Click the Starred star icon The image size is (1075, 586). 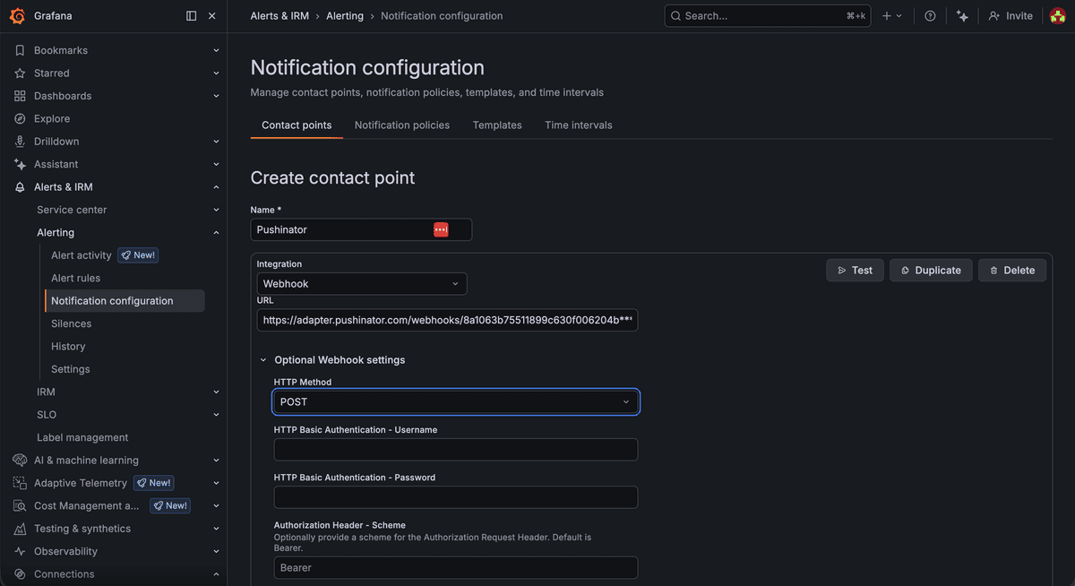click(x=20, y=73)
